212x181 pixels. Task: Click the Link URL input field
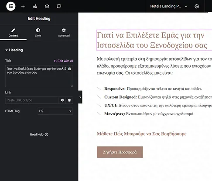32,100
